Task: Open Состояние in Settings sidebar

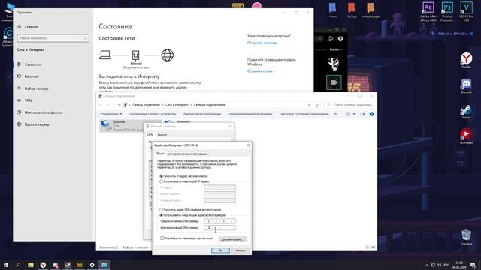Action: coord(33,64)
